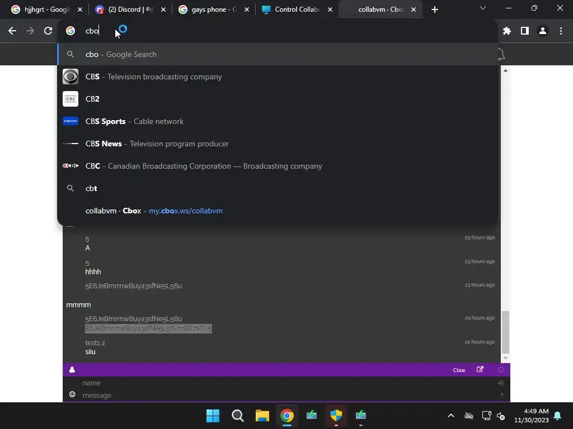Open the Cbox link in purple bar
The width and height of the screenshot is (573, 429).
[x=459, y=370]
